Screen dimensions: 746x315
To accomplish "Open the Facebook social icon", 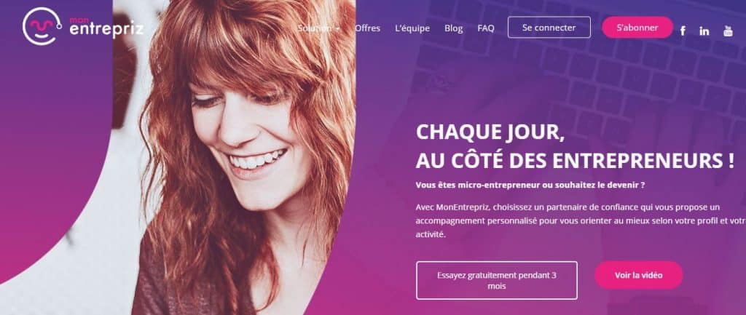I will (x=683, y=31).
